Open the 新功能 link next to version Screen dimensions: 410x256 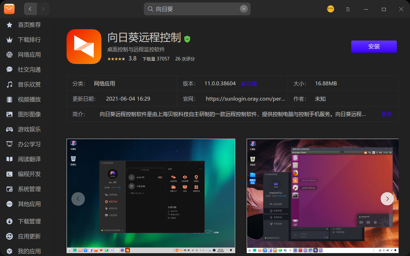click(249, 84)
